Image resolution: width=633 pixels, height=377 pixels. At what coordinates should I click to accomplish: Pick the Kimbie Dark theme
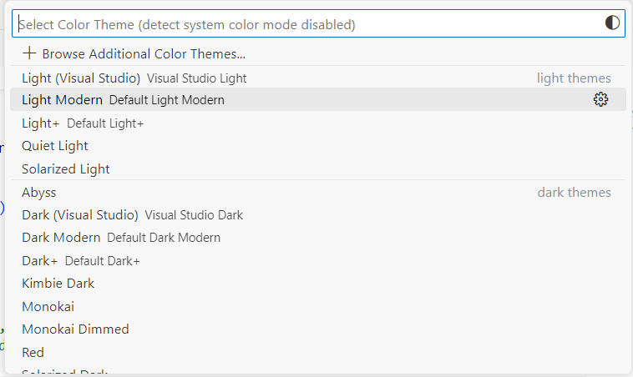[318, 284]
